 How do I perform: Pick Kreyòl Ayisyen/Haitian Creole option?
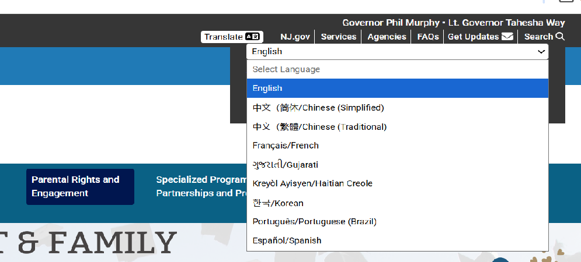(397, 183)
